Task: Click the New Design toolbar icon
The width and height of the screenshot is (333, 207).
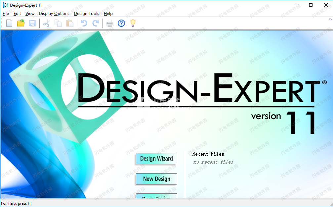Action: pyautogui.click(x=9, y=23)
